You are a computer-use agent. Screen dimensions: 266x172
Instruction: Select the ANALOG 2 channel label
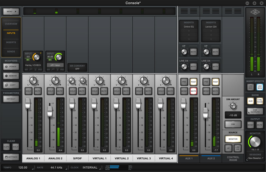55,158
